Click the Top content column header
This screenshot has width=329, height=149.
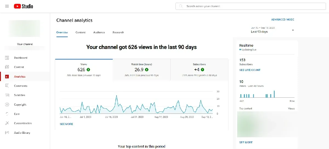(x=246, y=109)
